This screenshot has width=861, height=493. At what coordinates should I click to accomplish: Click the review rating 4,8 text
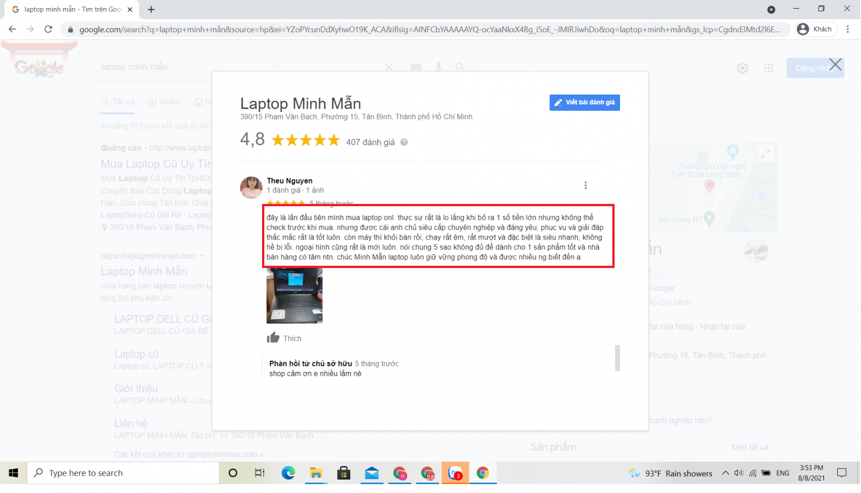(x=252, y=139)
